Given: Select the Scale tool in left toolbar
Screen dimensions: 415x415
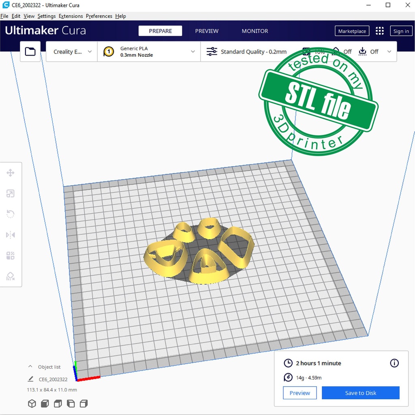Looking at the screenshot, I should (11, 194).
